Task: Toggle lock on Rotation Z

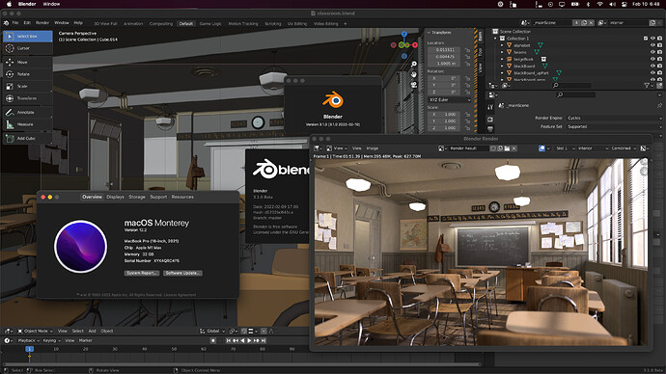Action: (467, 93)
